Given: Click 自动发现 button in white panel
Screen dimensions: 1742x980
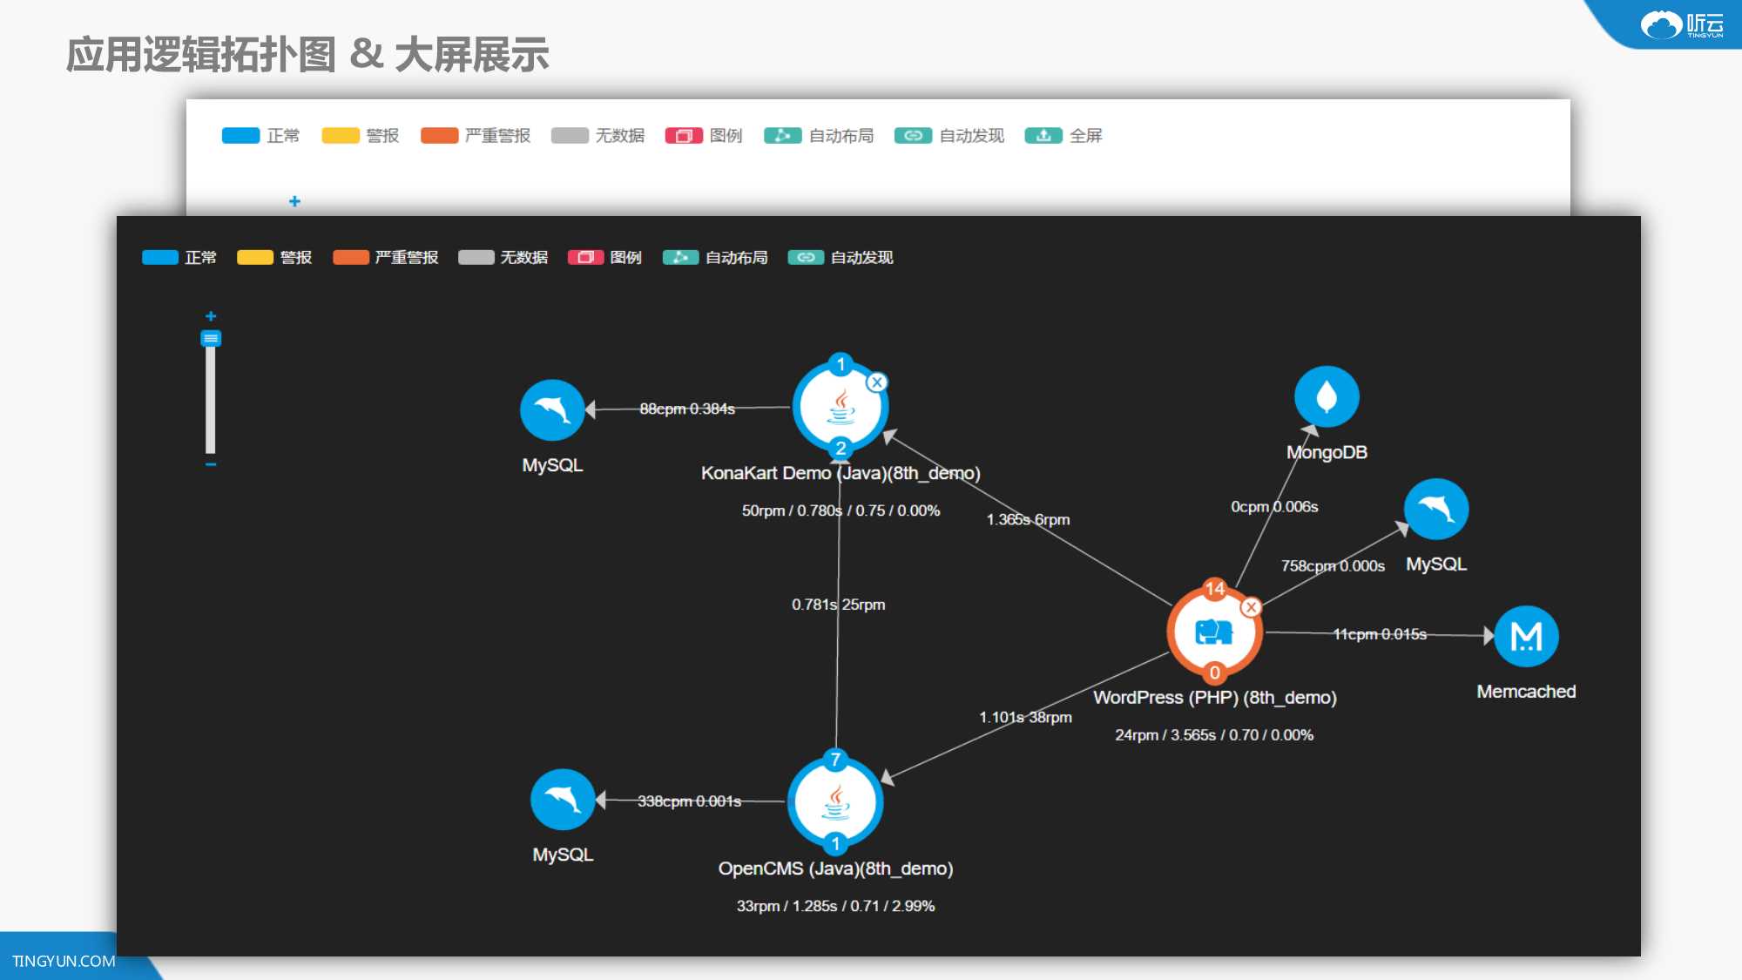Looking at the screenshot, I should (949, 136).
